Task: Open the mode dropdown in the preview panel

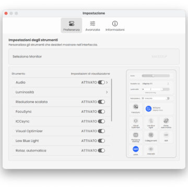Action: pyautogui.click(x=156, y=84)
